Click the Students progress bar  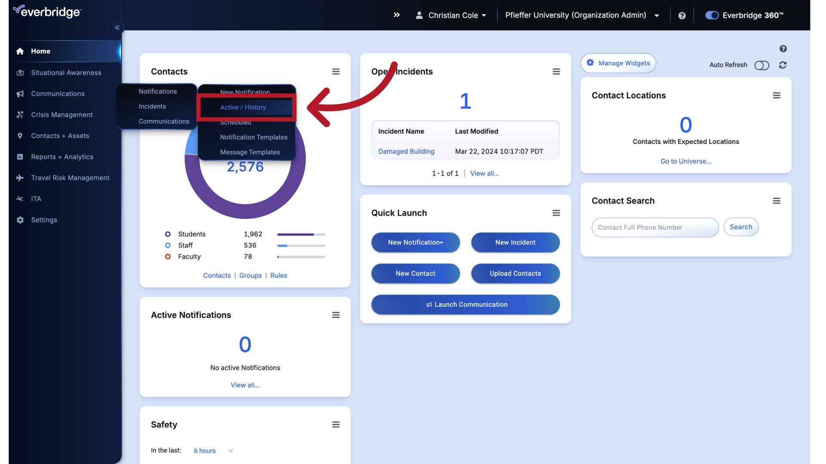301,235
